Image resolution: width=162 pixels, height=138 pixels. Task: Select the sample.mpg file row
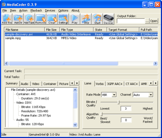(81, 38)
